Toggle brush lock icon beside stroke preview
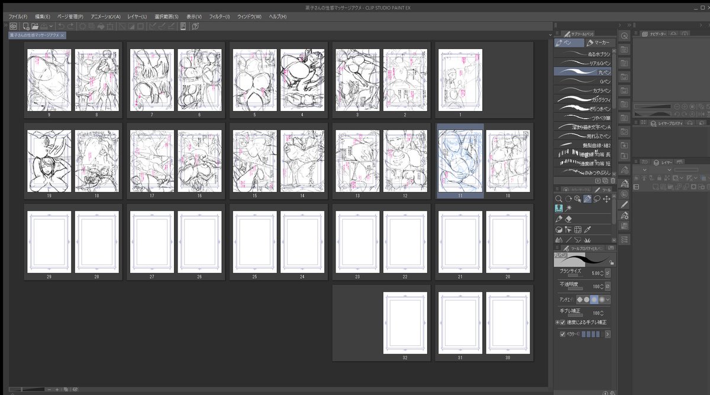710x395 pixels. (x=611, y=262)
